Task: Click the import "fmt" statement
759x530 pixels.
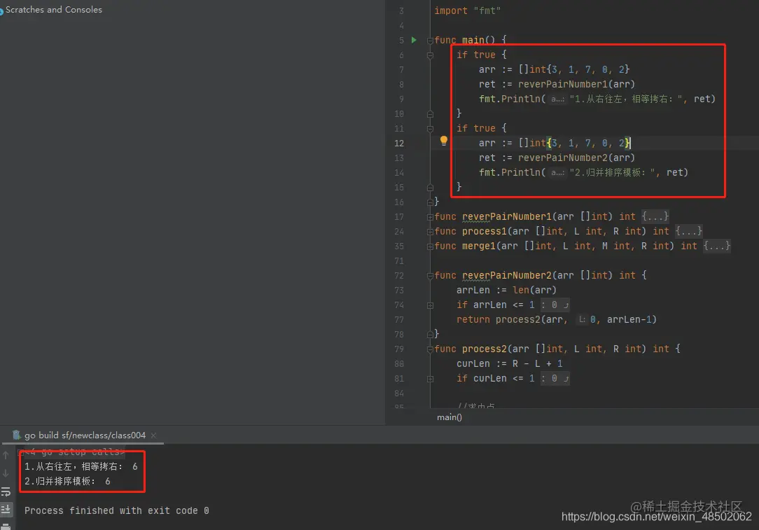Action: click(467, 11)
